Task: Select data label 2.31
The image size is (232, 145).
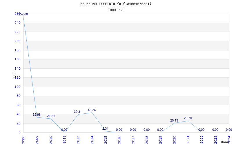Action: pos(105,128)
